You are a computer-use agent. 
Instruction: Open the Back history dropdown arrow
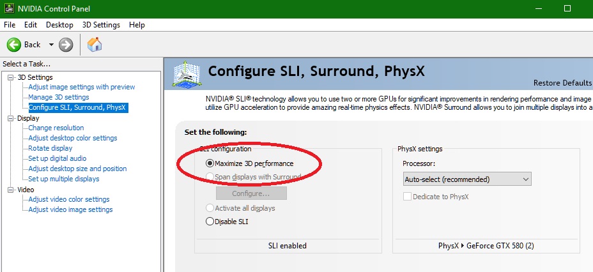click(51, 45)
